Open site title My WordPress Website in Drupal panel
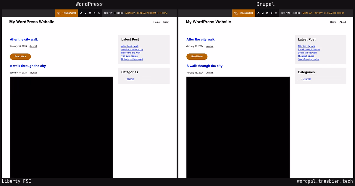Image resolution: width=355 pixels, height=186 pixels. 209,22
